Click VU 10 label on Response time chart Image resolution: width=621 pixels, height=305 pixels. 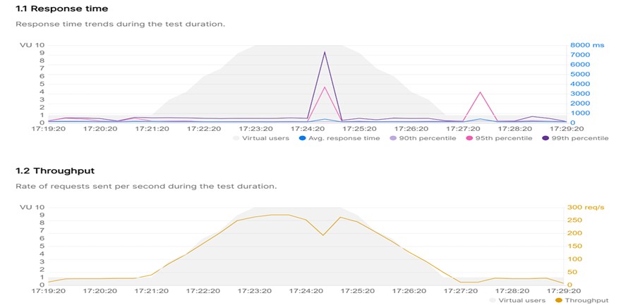point(32,45)
